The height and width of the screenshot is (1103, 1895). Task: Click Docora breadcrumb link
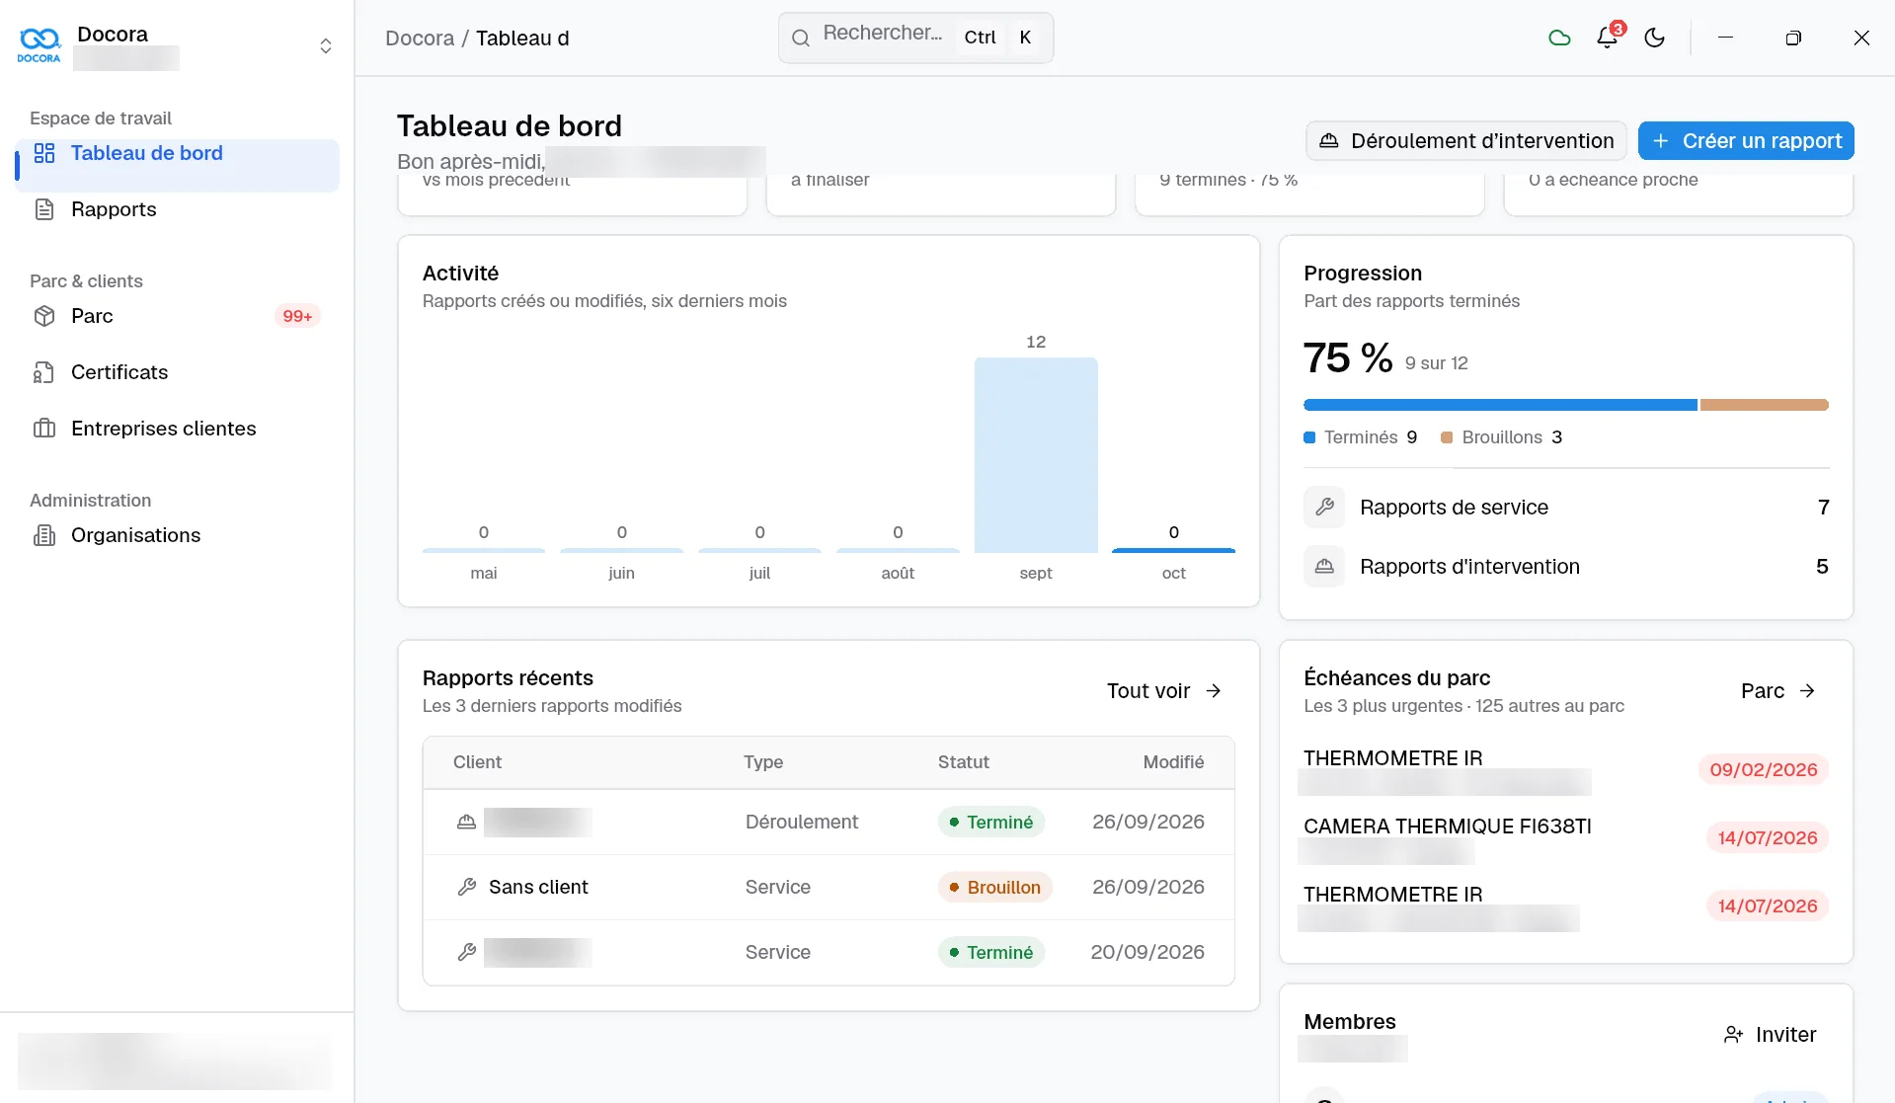(420, 38)
